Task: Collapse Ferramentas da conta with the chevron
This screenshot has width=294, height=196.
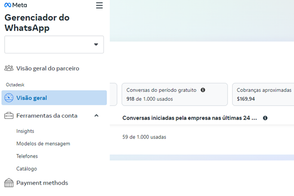Action: pos(97,116)
